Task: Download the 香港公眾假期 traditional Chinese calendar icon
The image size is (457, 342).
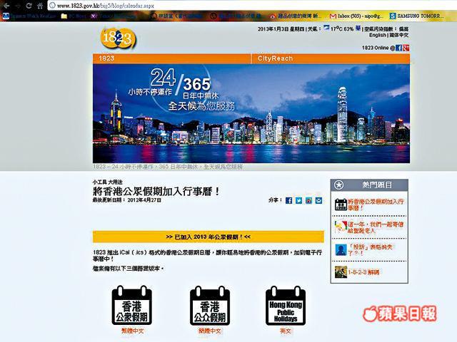Action: point(132,306)
